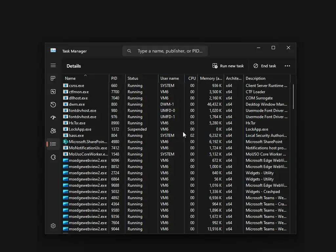Click the lsass.exe process icon
Viewport: 336px width, 252px height.
point(66,136)
